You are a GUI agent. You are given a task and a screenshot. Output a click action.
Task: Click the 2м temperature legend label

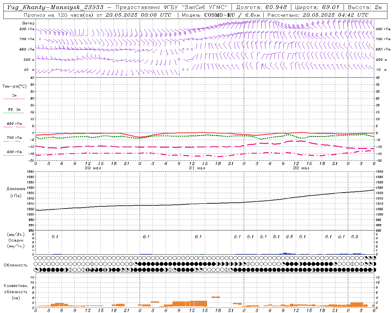[14, 96]
